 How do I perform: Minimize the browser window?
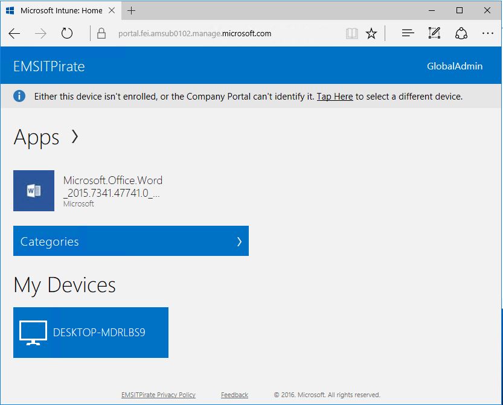pos(432,11)
